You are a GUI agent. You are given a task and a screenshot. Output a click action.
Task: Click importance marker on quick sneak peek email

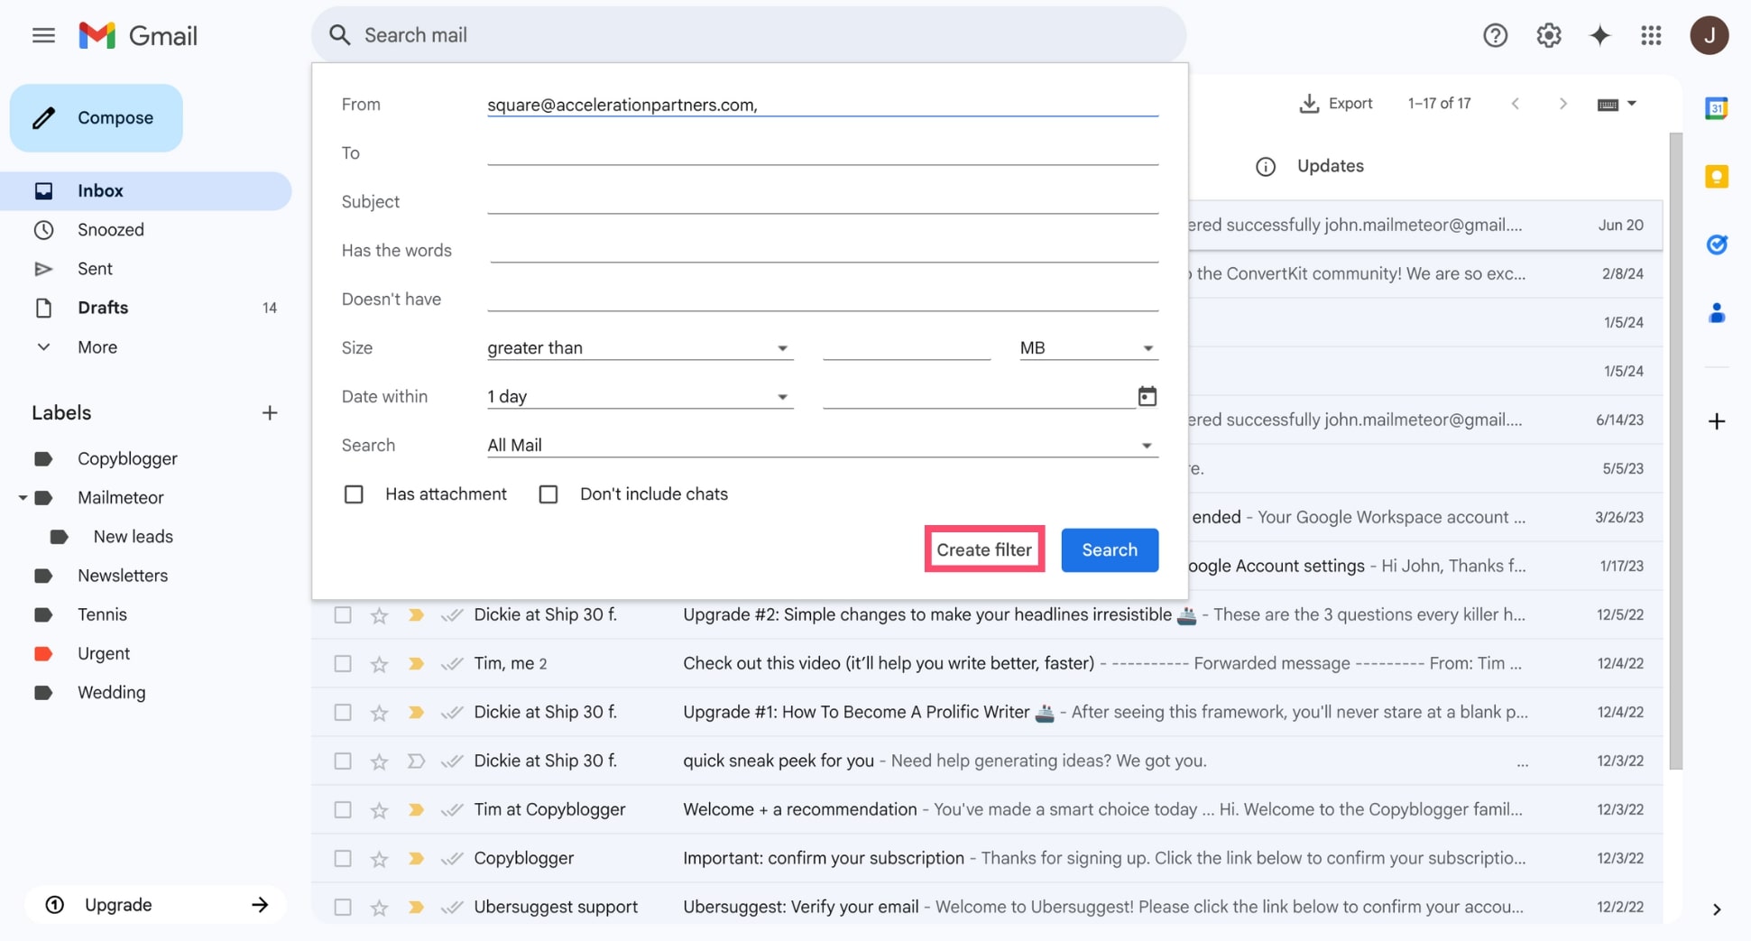[x=415, y=761]
